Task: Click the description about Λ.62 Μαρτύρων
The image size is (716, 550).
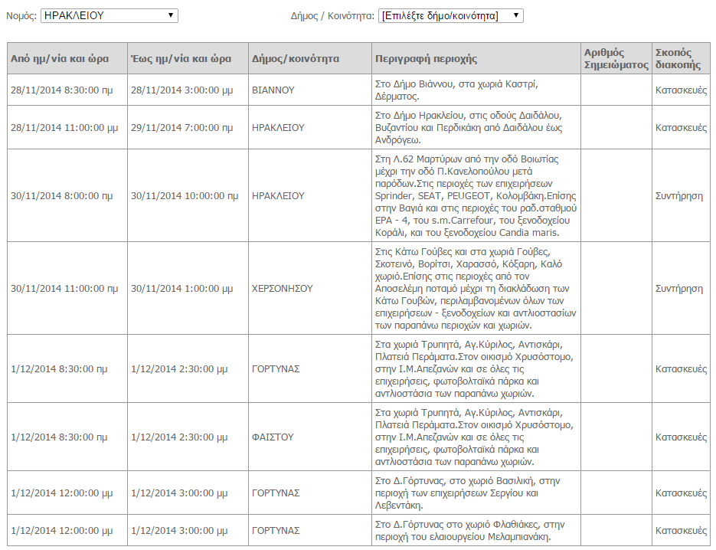Action: pos(475,196)
